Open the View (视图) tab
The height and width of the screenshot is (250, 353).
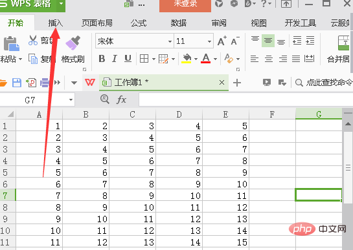click(259, 23)
